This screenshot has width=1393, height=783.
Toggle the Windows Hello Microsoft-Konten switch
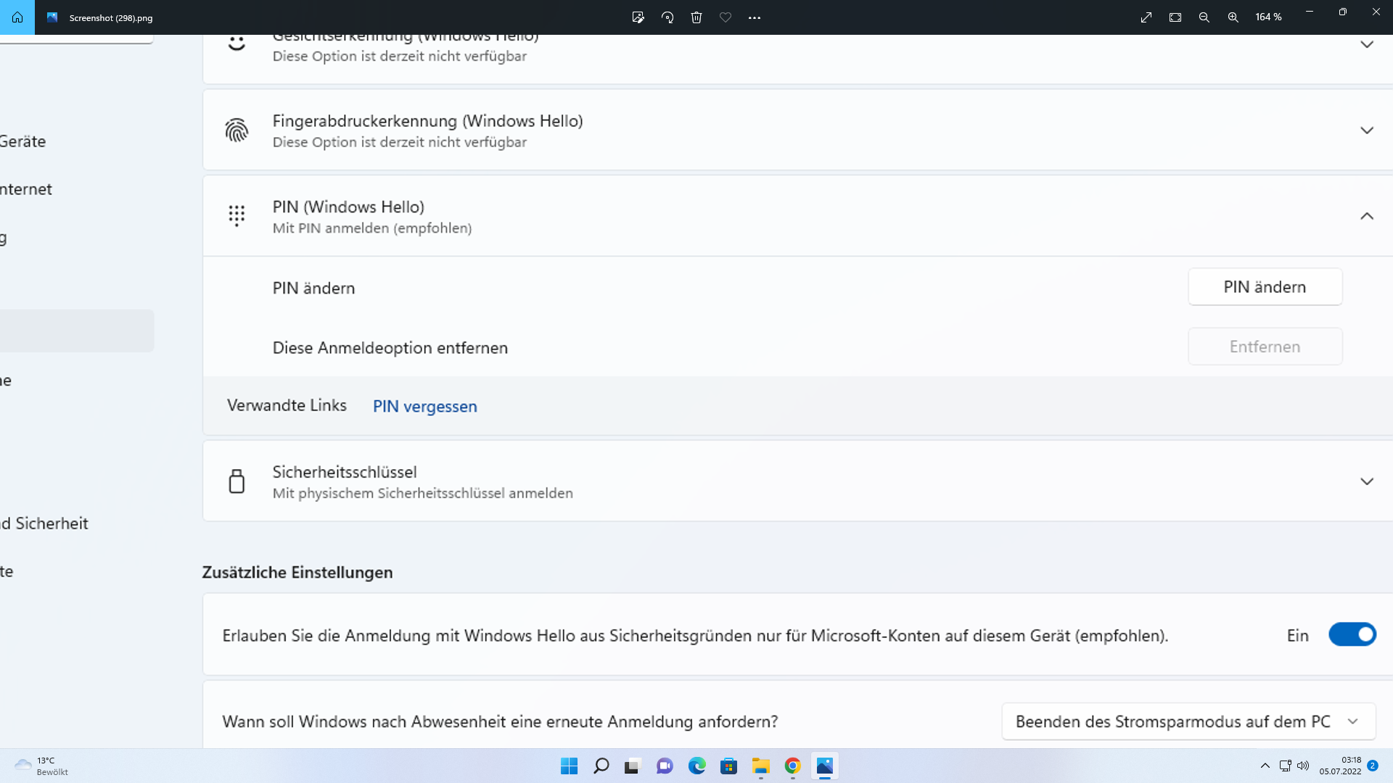click(x=1352, y=635)
